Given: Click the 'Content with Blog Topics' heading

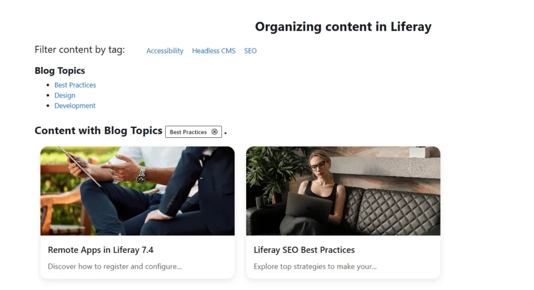Looking at the screenshot, I should [x=99, y=130].
